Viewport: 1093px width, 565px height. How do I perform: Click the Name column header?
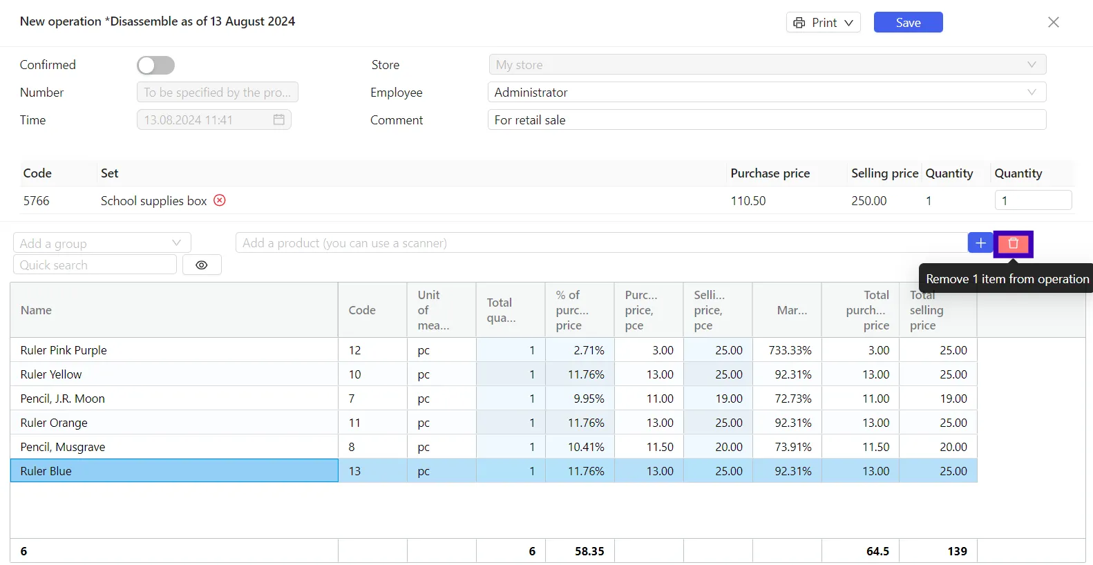coord(174,310)
